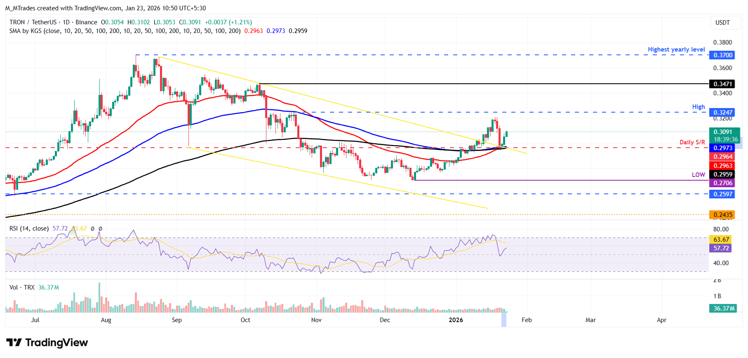This screenshot has width=748, height=358.
Task: Click the Feb label on time axis
Action: pyautogui.click(x=527, y=320)
